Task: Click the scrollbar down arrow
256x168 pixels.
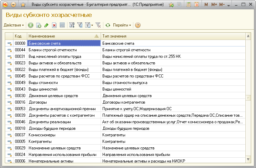Action: pyautogui.click(x=248, y=159)
